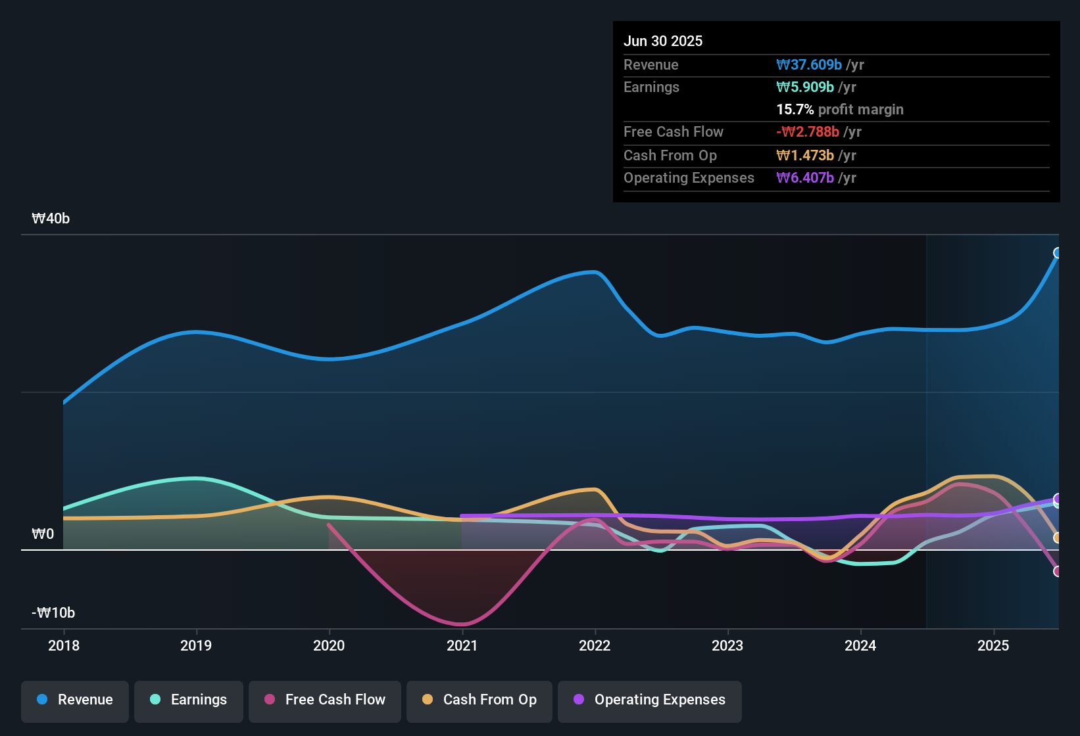Click the 2019 x-axis label
Viewport: 1080px width, 736px height.
tap(196, 646)
